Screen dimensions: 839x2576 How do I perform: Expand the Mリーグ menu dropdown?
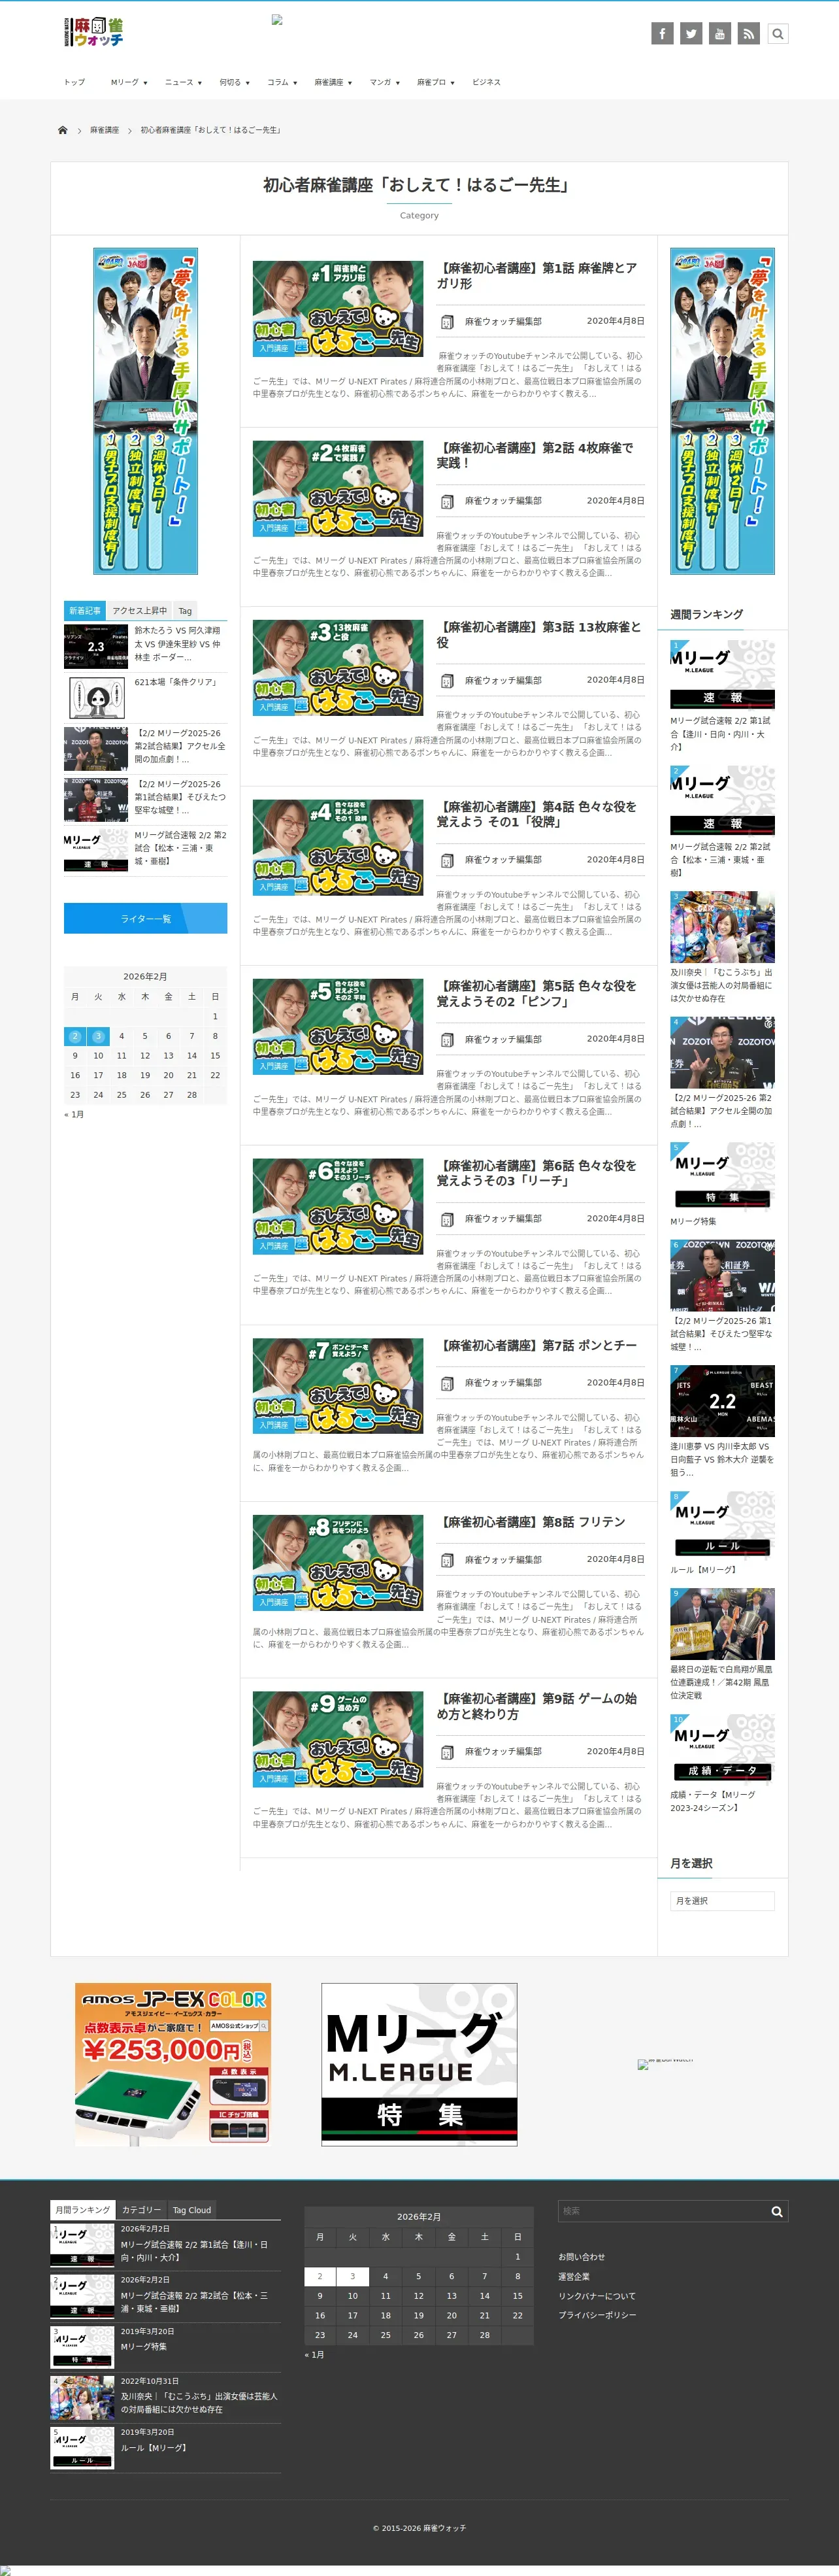coord(129,82)
